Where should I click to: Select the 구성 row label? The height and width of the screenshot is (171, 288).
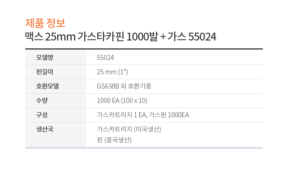point(42,115)
